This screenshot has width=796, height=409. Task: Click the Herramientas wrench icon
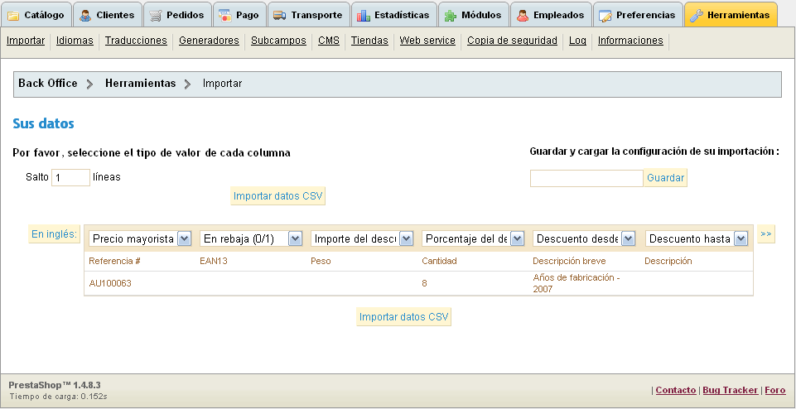[696, 15]
